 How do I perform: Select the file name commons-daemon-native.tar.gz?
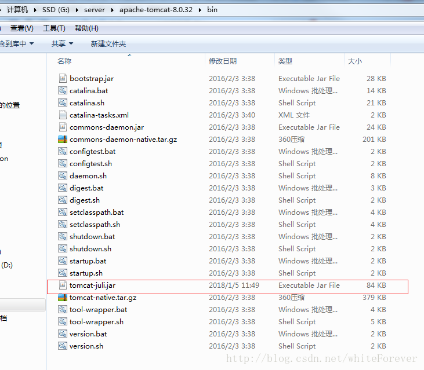(x=124, y=139)
